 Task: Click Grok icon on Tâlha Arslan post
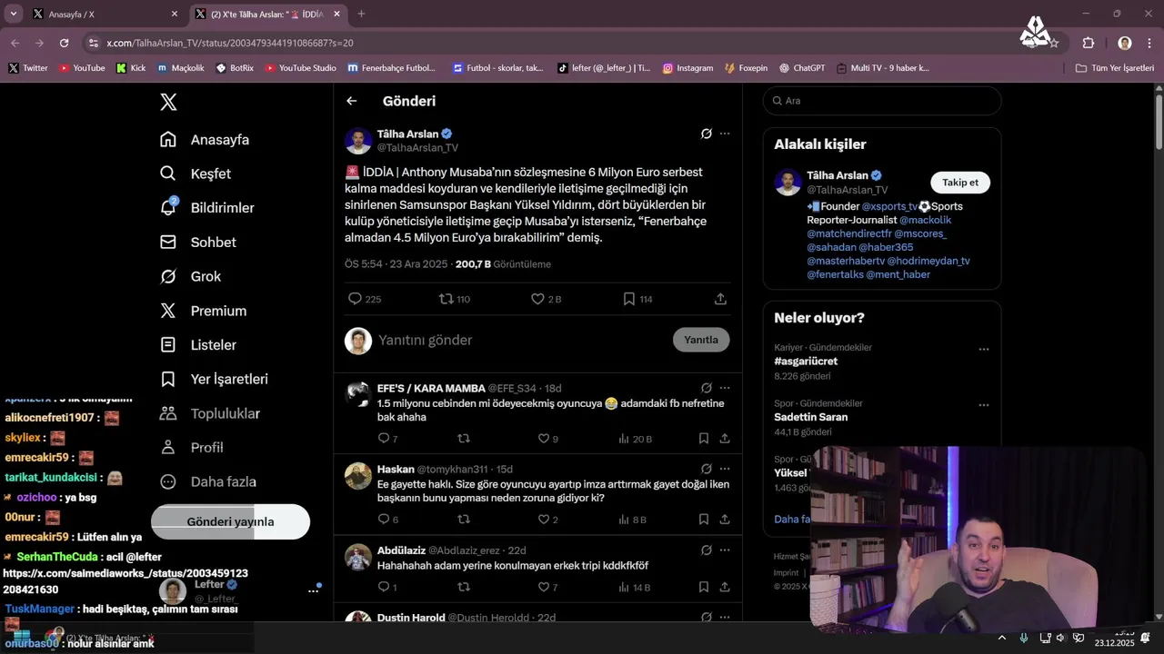click(x=706, y=134)
